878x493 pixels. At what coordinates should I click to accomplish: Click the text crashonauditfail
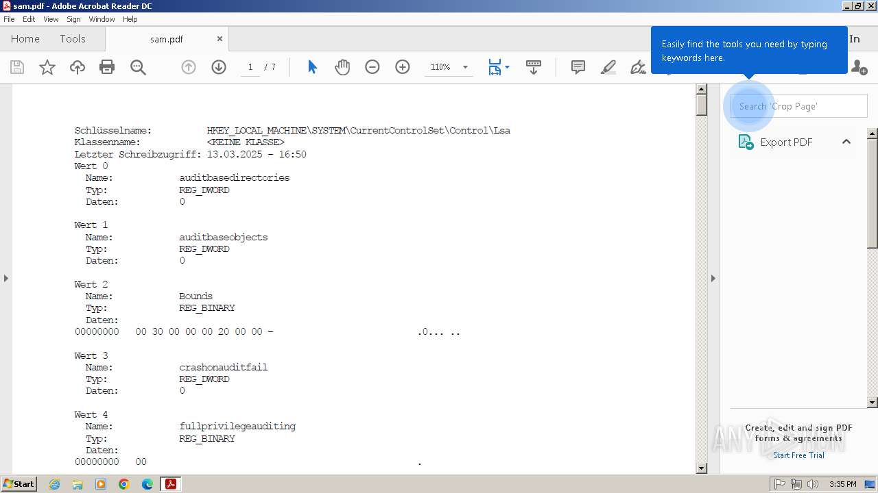[x=224, y=367]
